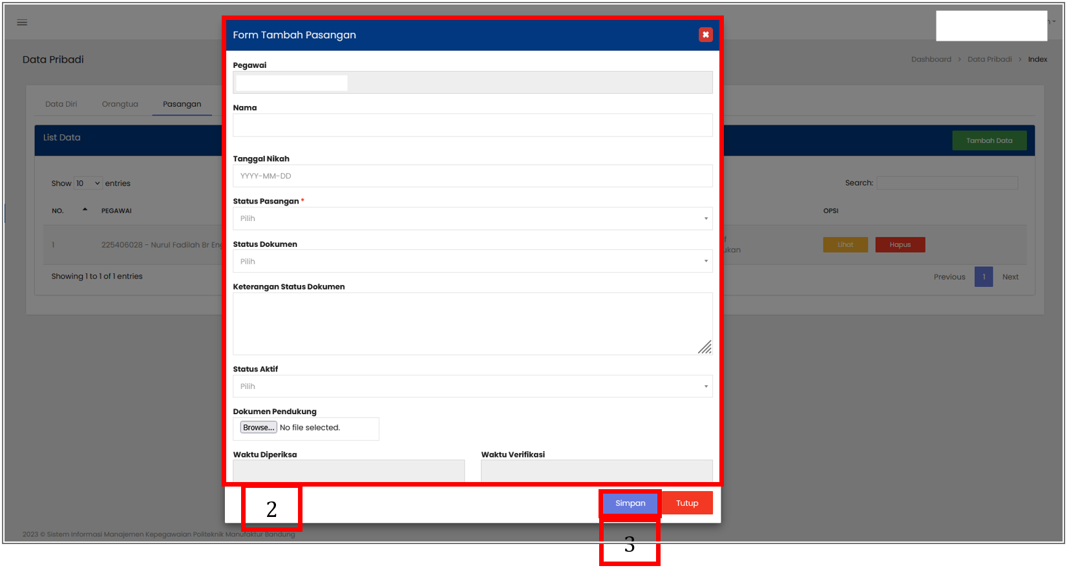Focus the Tanggal Nikah date field
Viewport: 1071px width, 568px height.
pyautogui.click(x=472, y=176)
